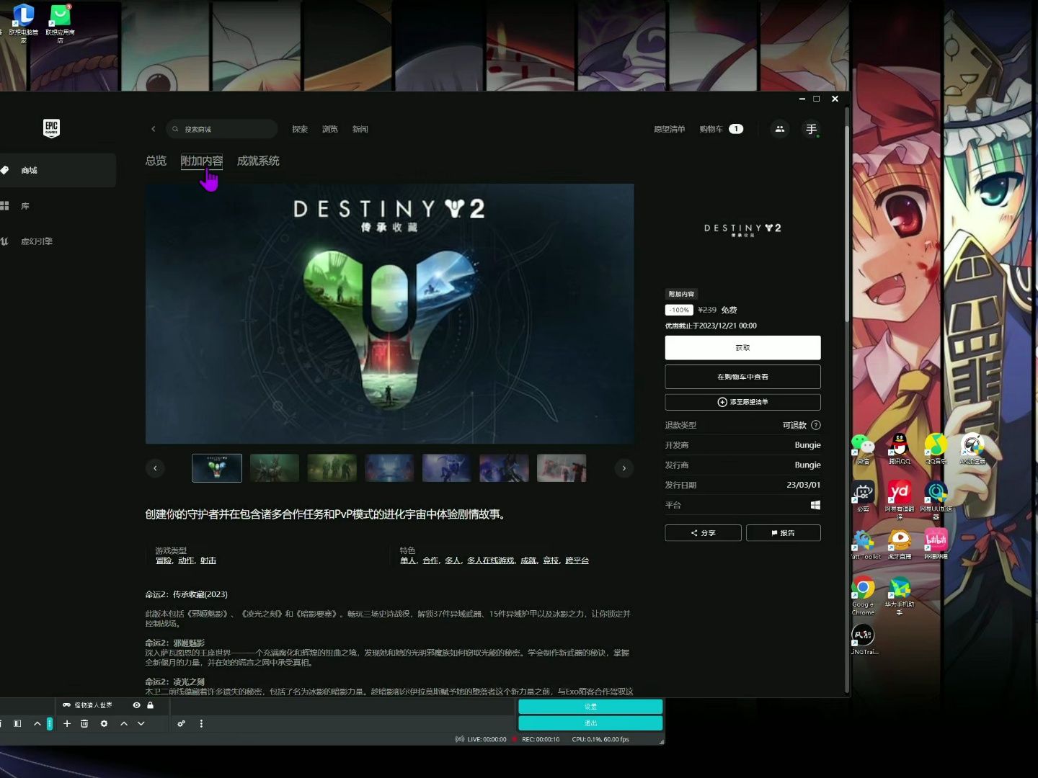Open 腾讯QQ desktop shortcut
This screenshot has width=1038, height=778.
click(x=899, y=450)
